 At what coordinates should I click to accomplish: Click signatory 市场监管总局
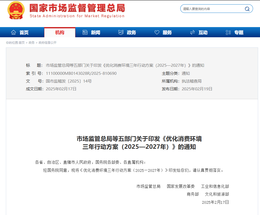click(148, 186)
